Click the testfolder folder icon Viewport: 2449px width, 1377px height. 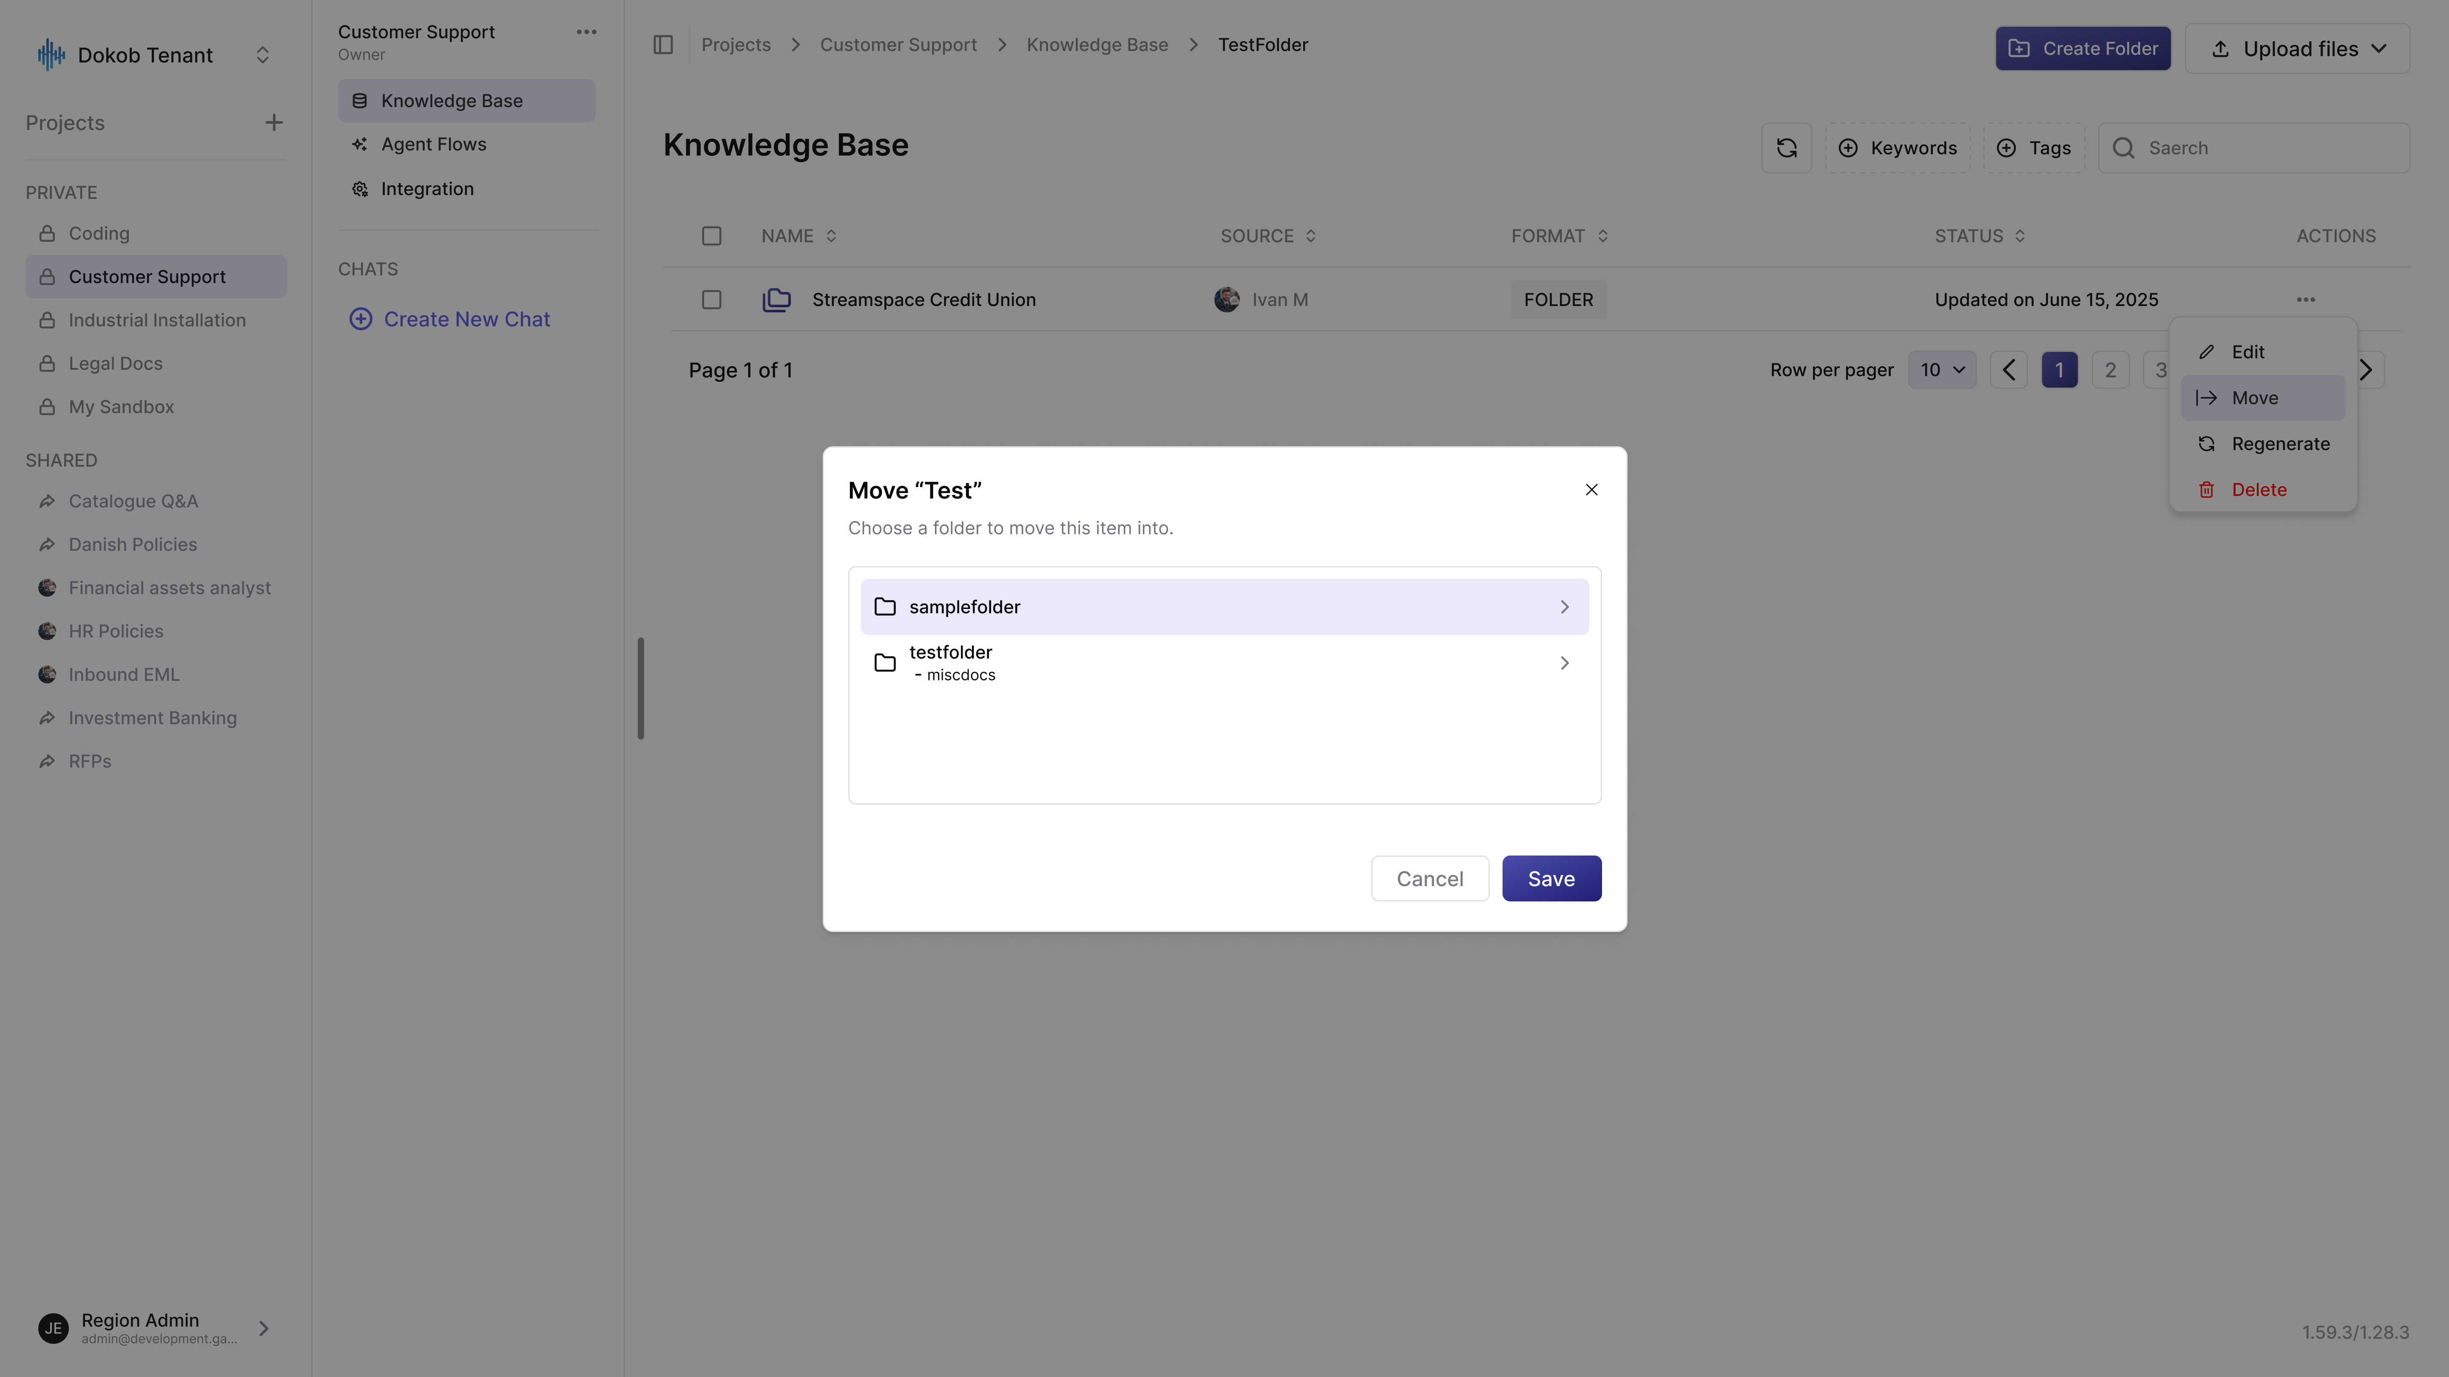tap(885, 663)
